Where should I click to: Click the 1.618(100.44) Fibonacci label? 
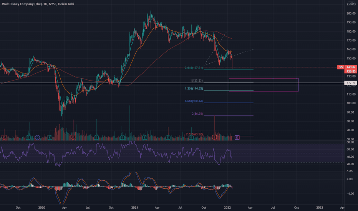click(194, 101)
